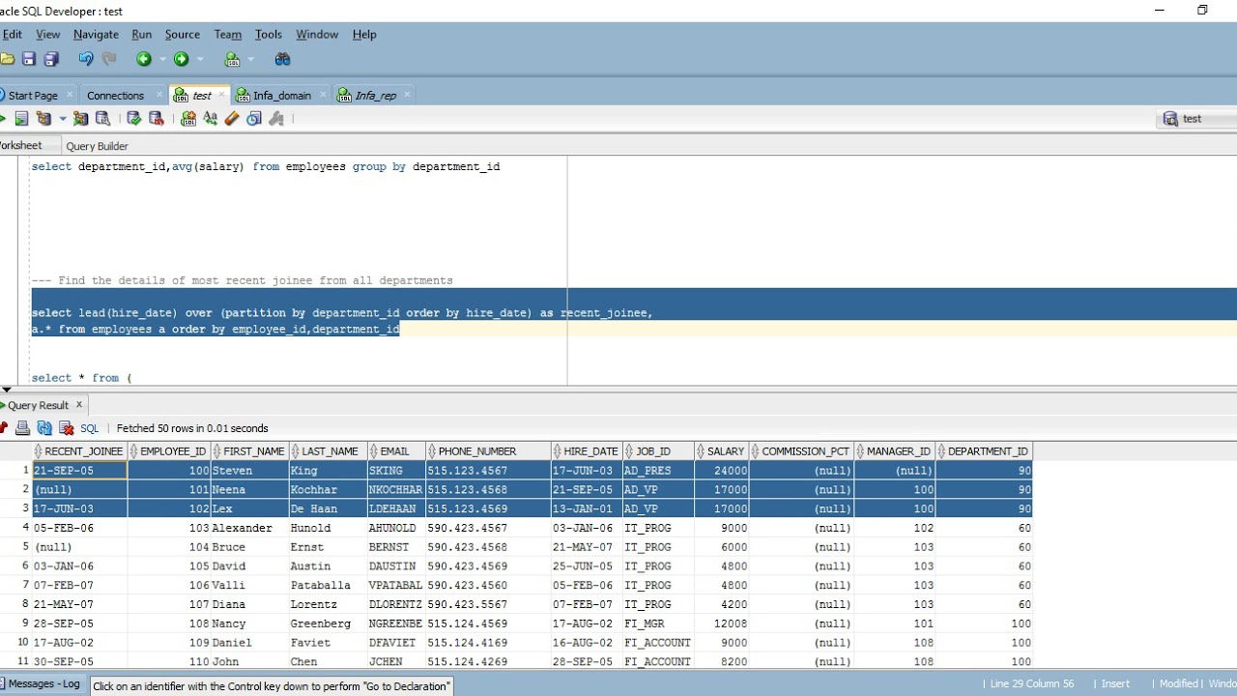Switch to the Infa_domain tab
Image resolution: width=1237 pixels, height=696 pixels.
click(x=281, y=95)
